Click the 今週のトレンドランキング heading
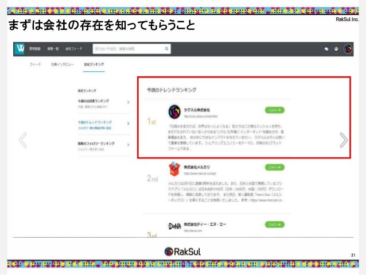Screen dimensions: 366x275 [172, 90]
